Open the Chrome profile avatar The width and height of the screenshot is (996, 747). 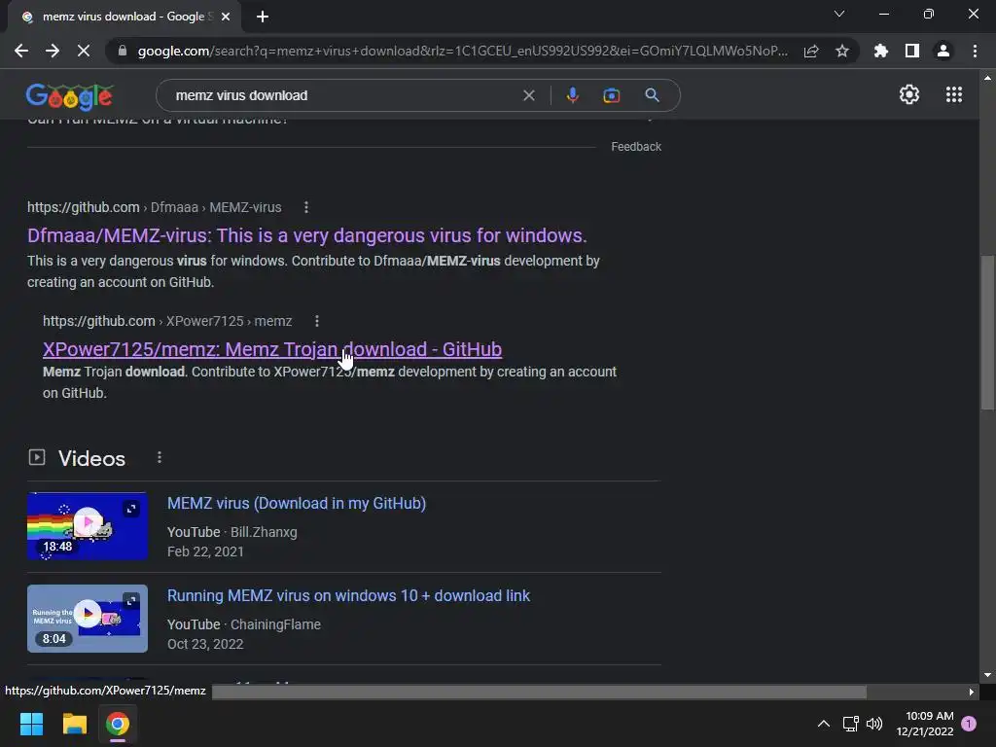[x=943, y=51]
